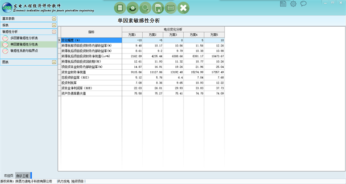Open the chat bubble feedback icon
This screenshot has width=346, height=184.
pyautogui.click(x=303, y=4)
